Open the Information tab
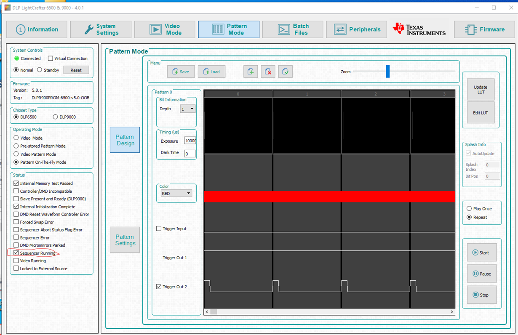This screenshot has height=335, width=518. point(37,29)
